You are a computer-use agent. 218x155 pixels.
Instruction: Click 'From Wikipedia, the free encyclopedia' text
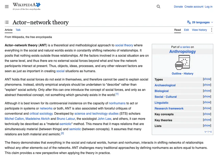pyautogui.click(x=28, y=37)
